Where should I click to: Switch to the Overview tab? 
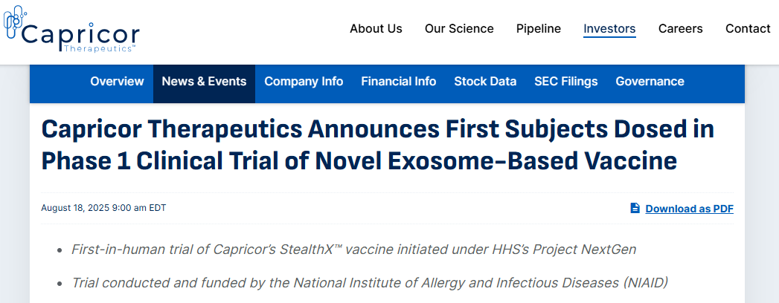point(117,82)
